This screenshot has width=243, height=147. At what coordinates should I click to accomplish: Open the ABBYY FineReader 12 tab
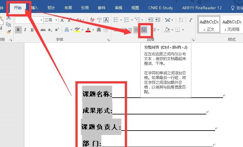click(202, 8)
